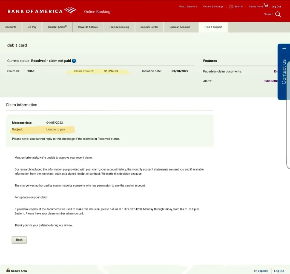The image size is (290, 274).
Task: Click the Alerts: label
Action: (x=208, y=81)
